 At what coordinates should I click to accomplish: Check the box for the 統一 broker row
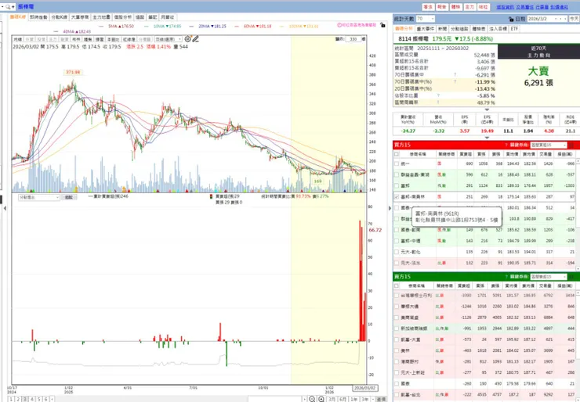coord(397,163)
